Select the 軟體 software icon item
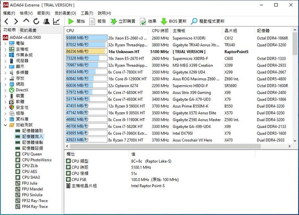The image size is (299, 215). (x=12, y=102)
